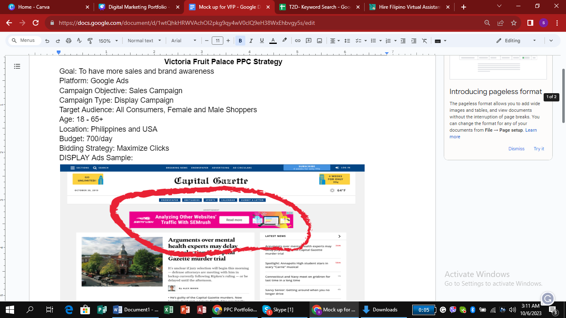Switch to the T2D- Keyword Search tab
Image resolution: width=566 pixels, height=318 pixels.
tap(319, 7)
